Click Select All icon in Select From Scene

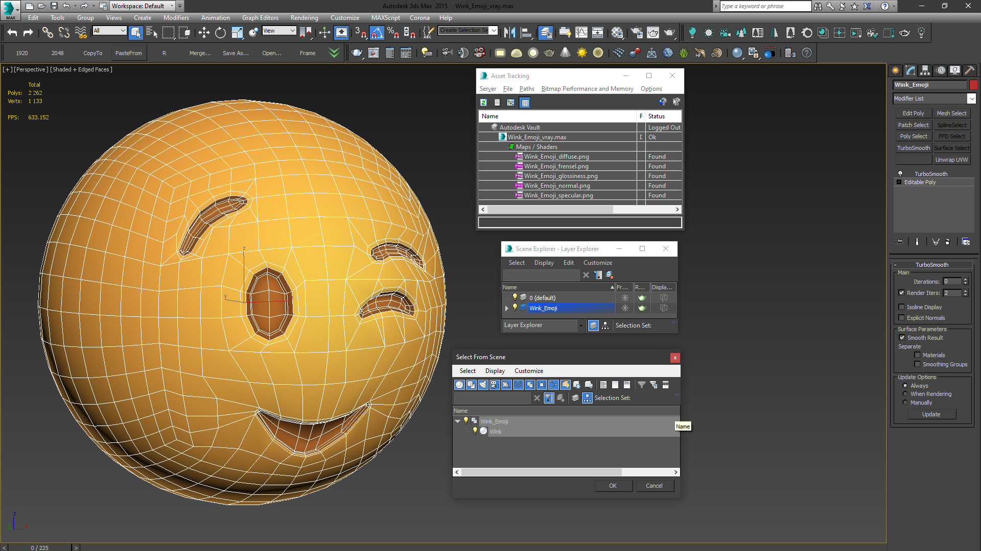click(603, 385)
